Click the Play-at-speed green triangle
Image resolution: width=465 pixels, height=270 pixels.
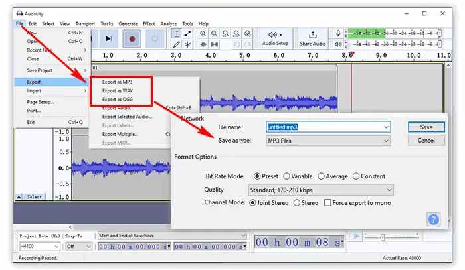(x=357, y=236)
